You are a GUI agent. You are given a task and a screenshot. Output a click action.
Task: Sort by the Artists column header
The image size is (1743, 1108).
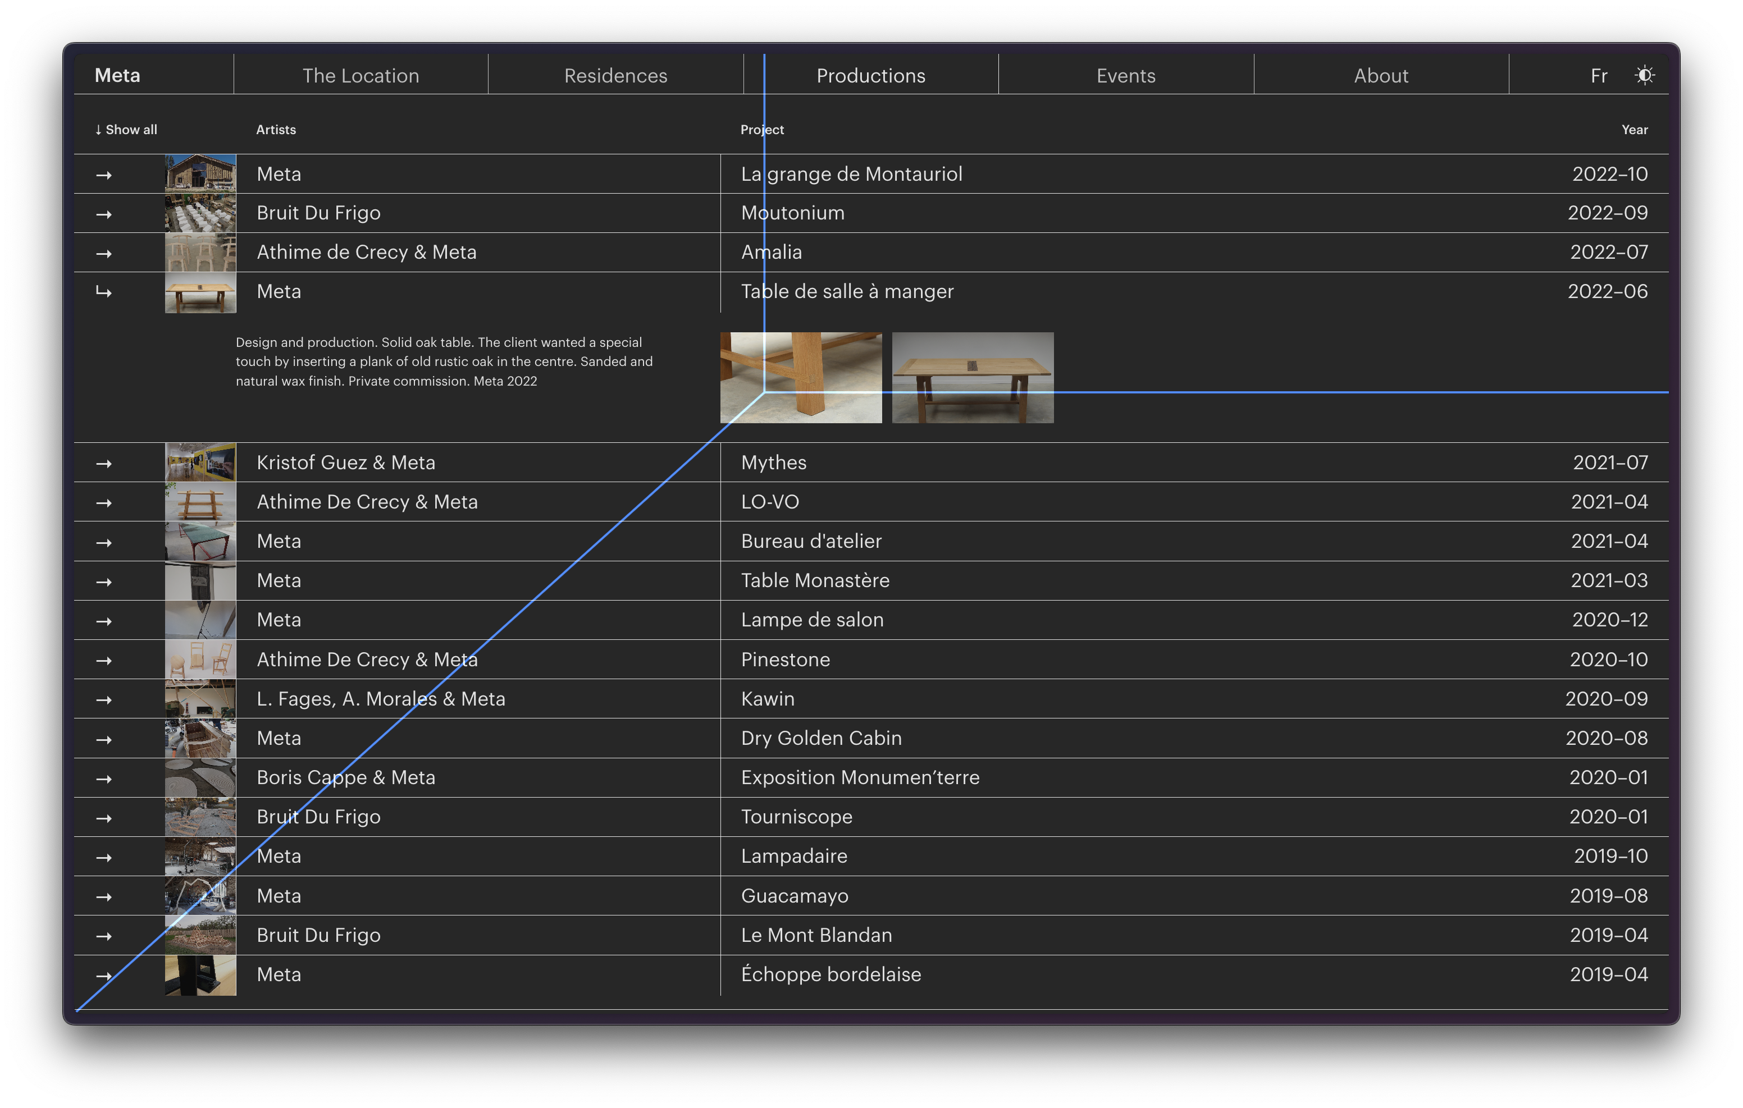[276, 130]
